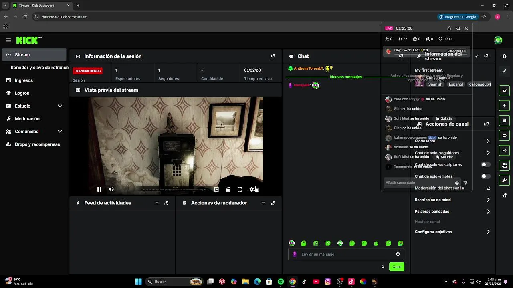Click the green Chat send button
Screen dimensions: 513x288
pyautogui.click(x=396, y=267)
